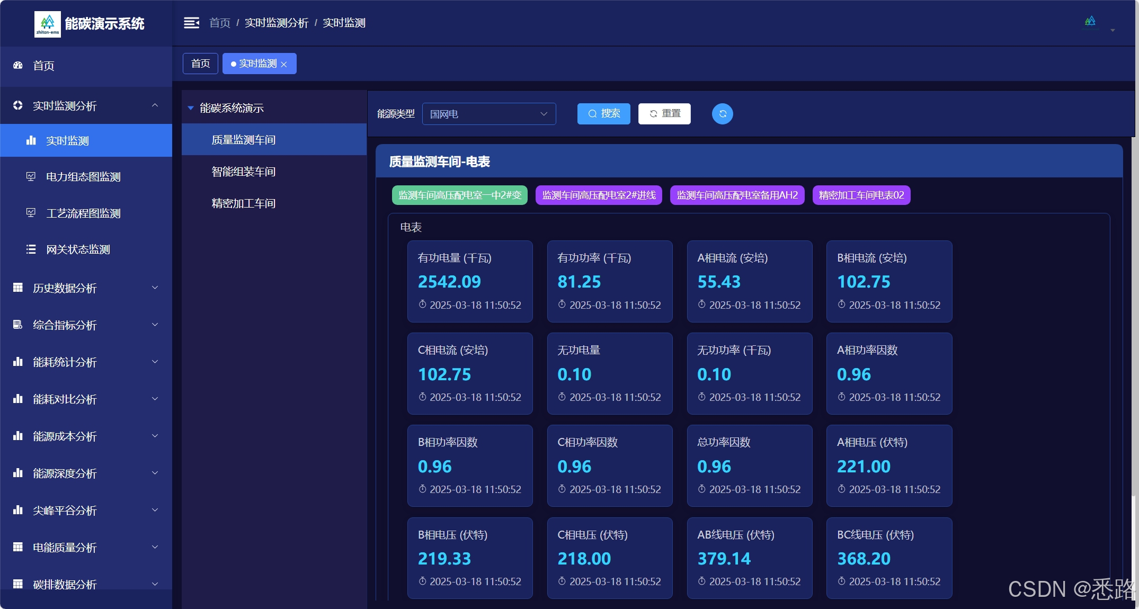
Task: Click the 首页 dashboard icon in sidebar
Action: click(x=18, y=66)
